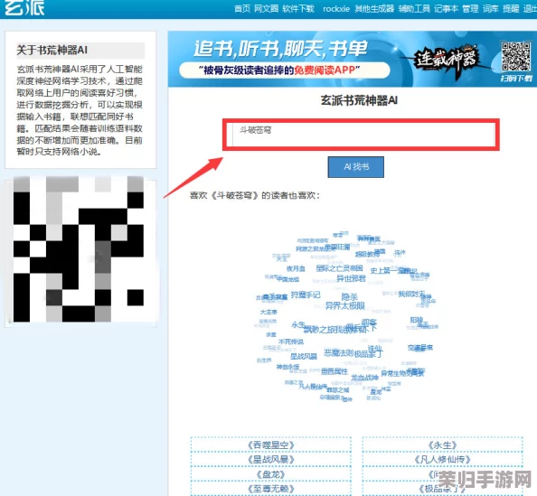Click 神兽永恒 in the word cloud
The image size is (537, 496).
[287, 367]
